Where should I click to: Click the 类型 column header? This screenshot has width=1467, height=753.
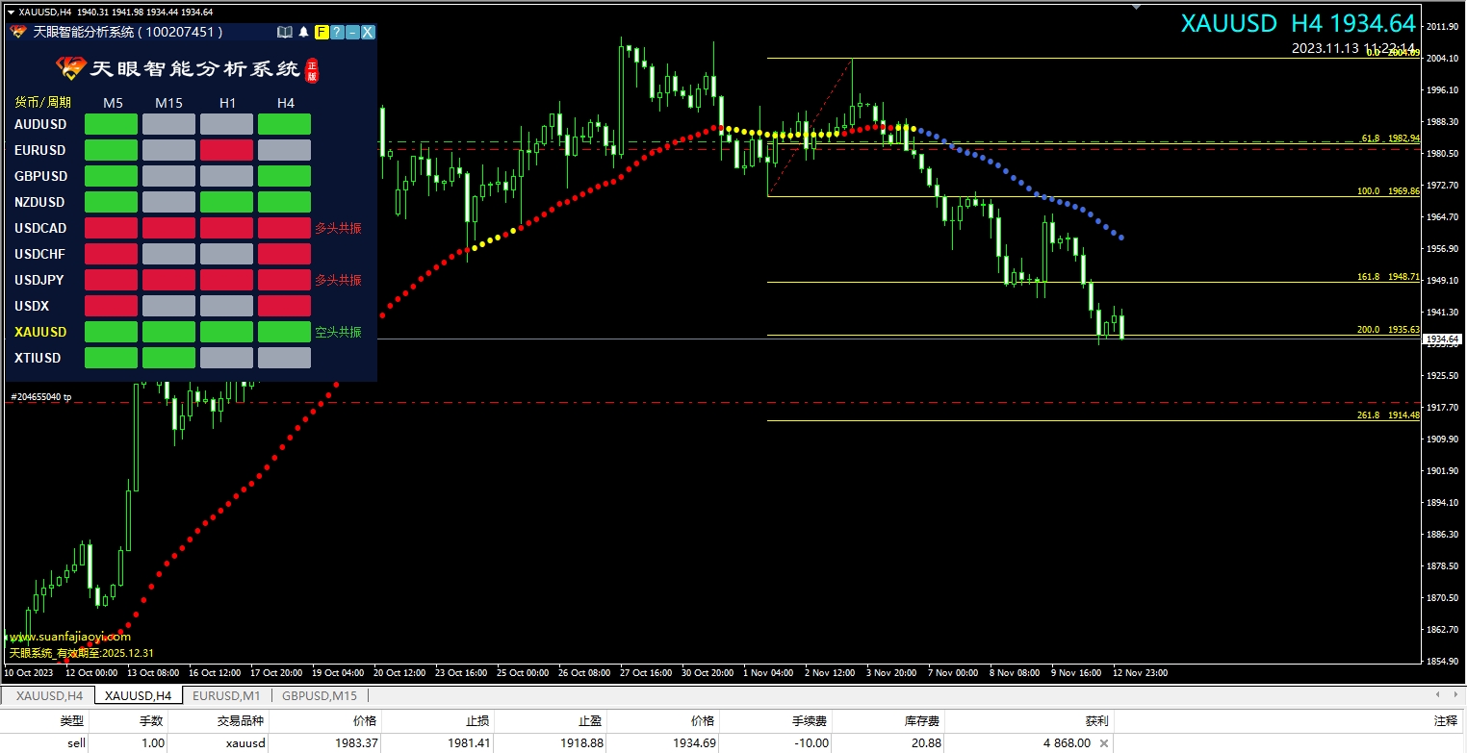pyautogui.click(x=72, y=721)
